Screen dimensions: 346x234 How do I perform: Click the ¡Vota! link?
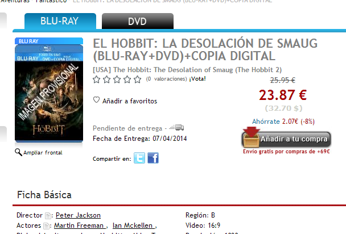coord(197,79)
